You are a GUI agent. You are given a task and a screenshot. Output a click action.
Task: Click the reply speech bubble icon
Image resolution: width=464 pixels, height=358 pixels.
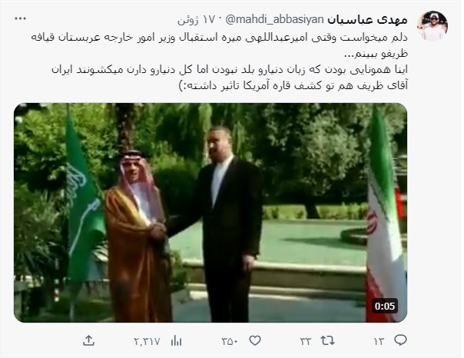pyautogui.click(x=400, y=340)
